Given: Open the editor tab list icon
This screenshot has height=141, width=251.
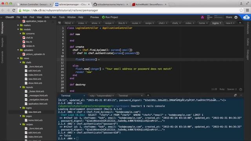Looking at the screenshot, I should click(59, 23).
